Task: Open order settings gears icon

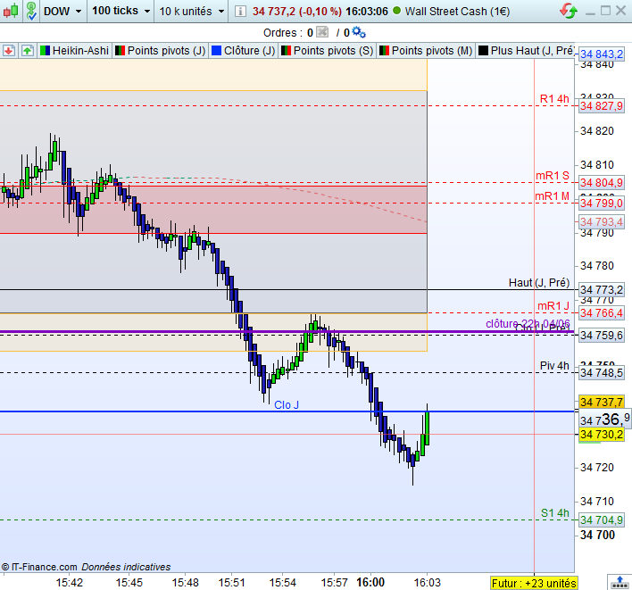Action: (x=358, y=32)
